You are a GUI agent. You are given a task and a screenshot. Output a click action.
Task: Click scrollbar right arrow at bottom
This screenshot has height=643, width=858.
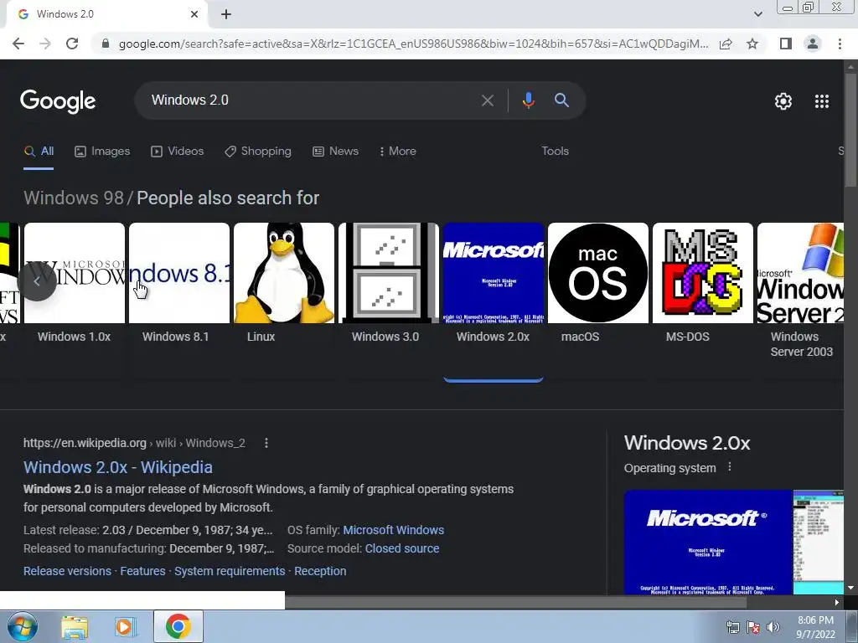(x=837, y=602)
